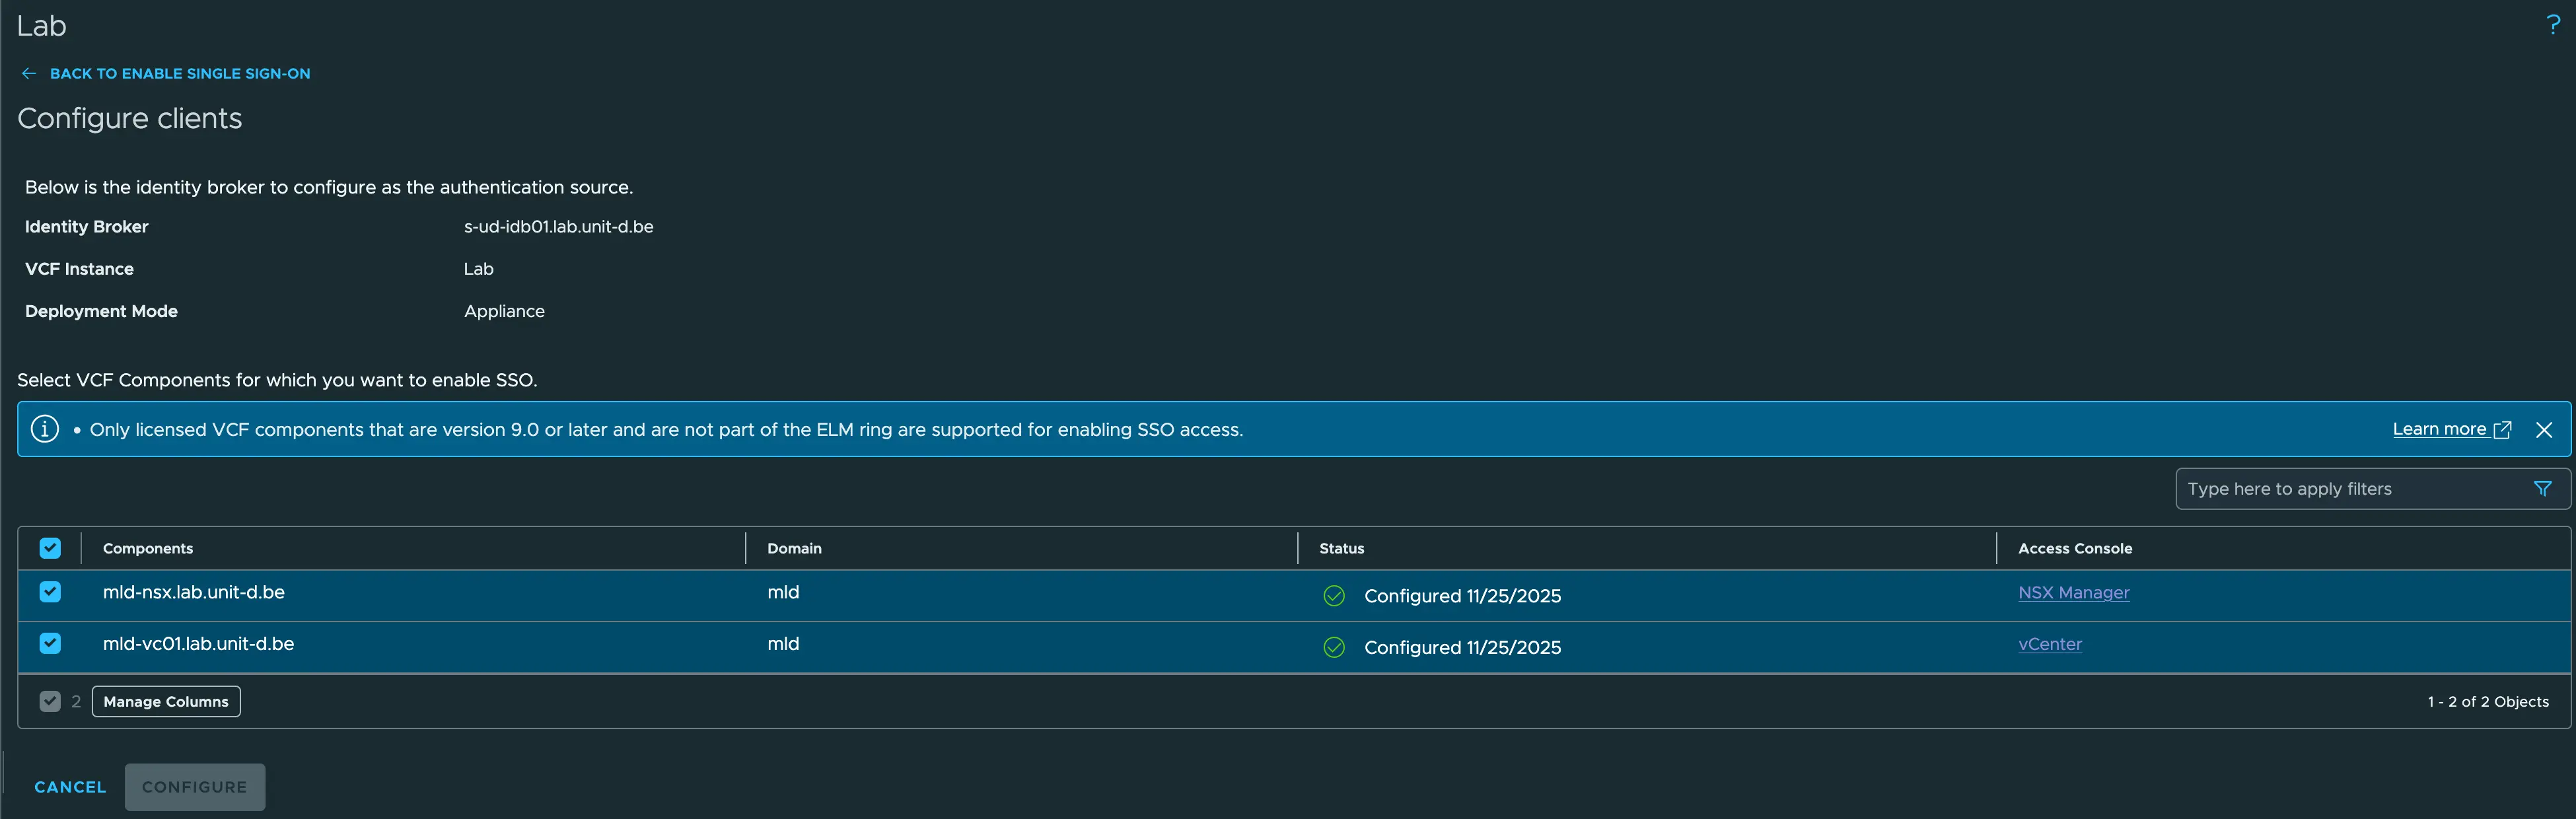2576x819 pixels.
Task: Open the vCenter access console link
Action: click(2050, 644)
